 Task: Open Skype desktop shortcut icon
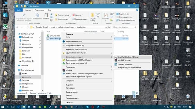(x=5, y=16)
